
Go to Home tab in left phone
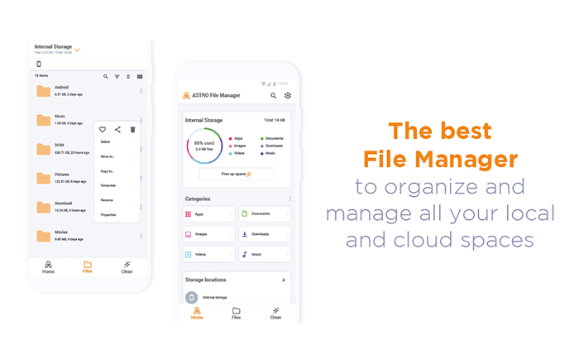point(48,267)
